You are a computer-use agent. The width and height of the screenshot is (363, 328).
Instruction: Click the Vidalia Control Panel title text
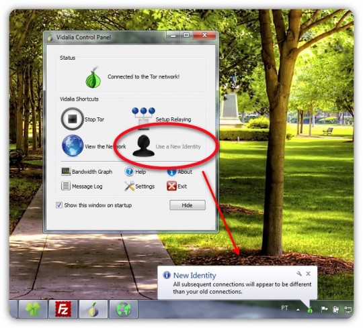pyautogui.click(x=83, y=37)
